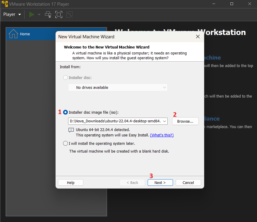Click the Help button in wizard

tap(71, 183)
